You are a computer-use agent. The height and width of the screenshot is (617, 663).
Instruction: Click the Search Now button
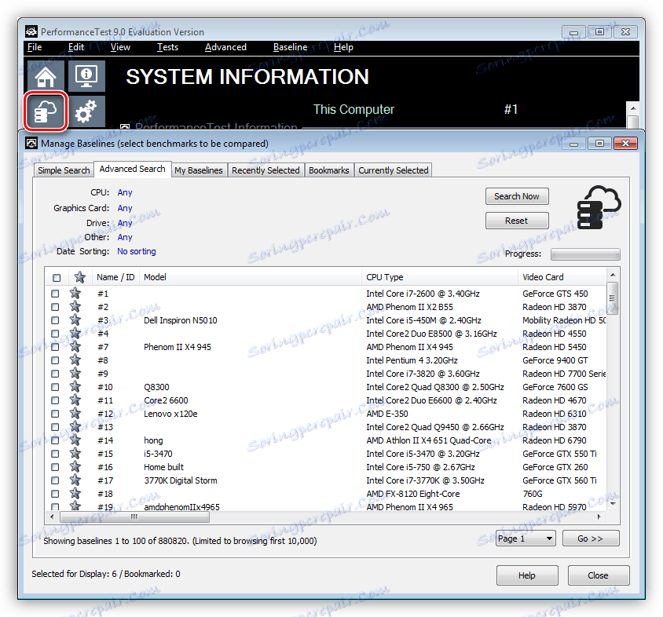tap(517, 196)
